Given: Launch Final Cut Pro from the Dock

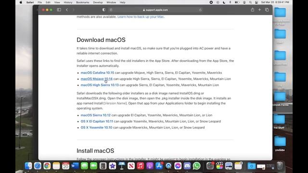Looking at the screenshot, I should (x=219, y=166).
